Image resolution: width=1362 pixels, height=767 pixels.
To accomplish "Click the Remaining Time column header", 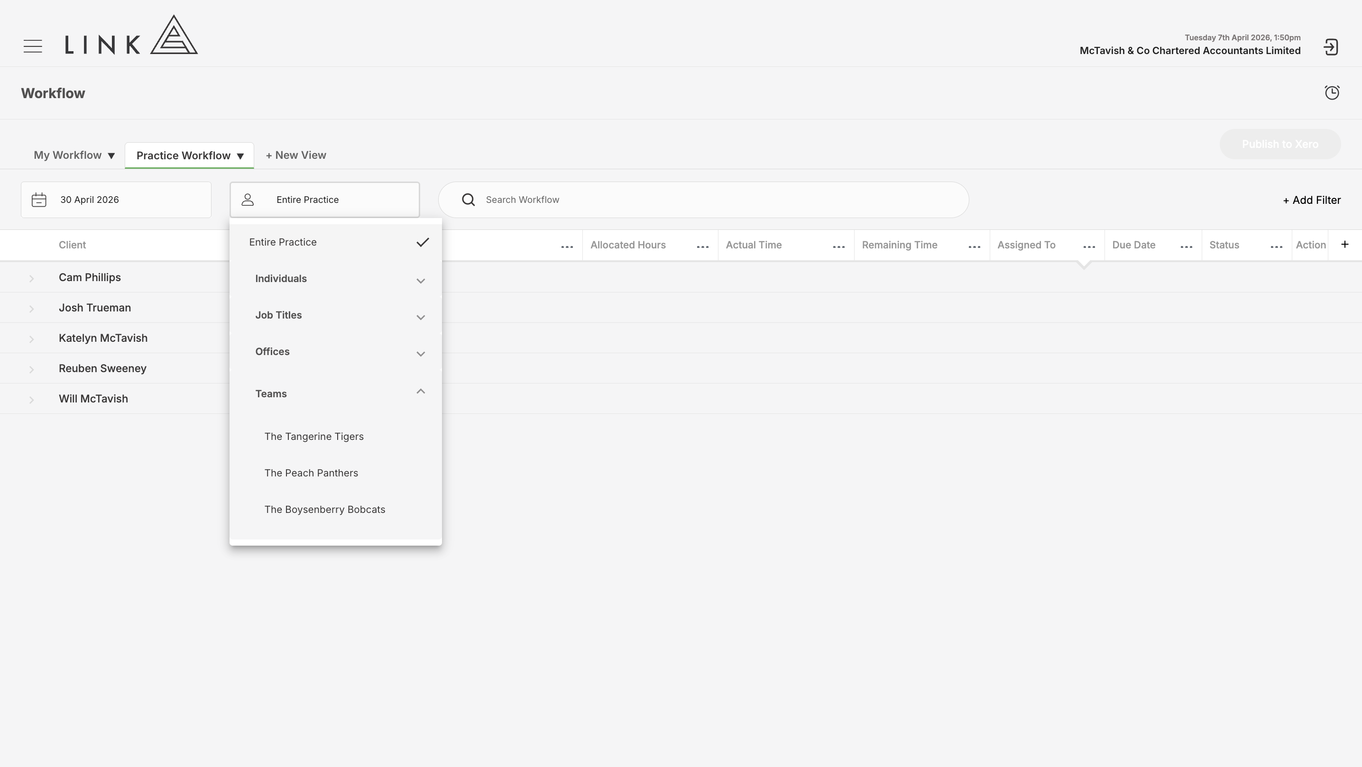I will coord(899,245).
